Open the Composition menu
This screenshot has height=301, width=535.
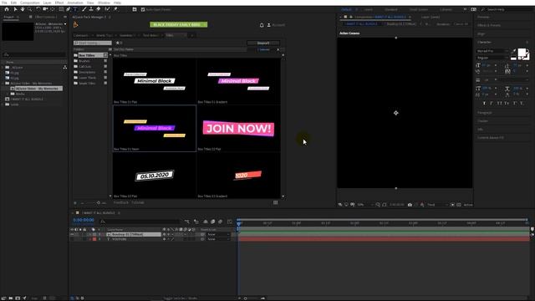pos(30,3)
